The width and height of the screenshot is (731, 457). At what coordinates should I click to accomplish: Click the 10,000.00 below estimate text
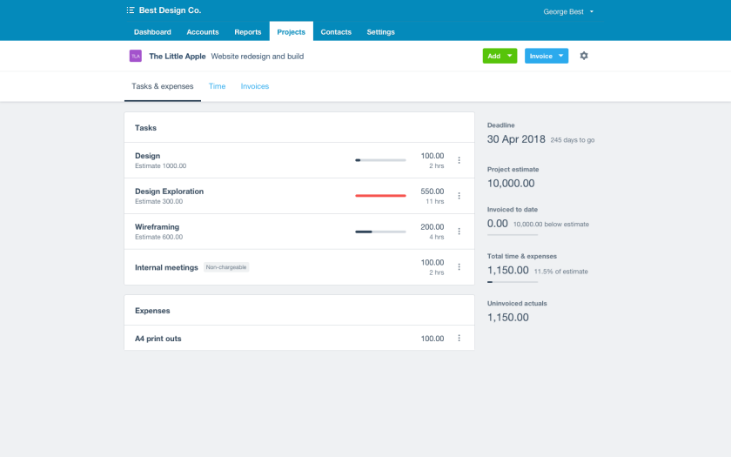(x=551, y=225)
